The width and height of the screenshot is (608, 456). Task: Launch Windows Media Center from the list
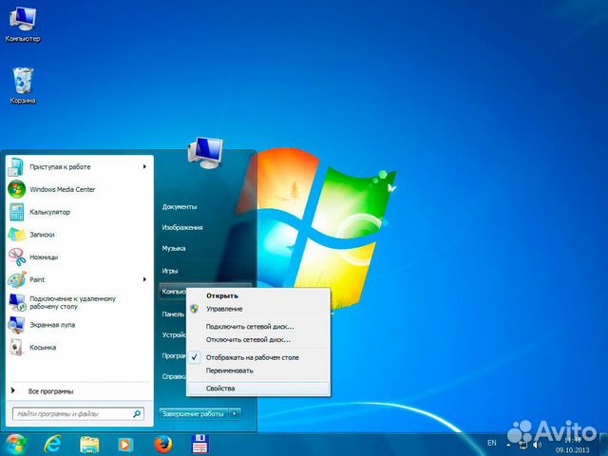tap(62, 189)
